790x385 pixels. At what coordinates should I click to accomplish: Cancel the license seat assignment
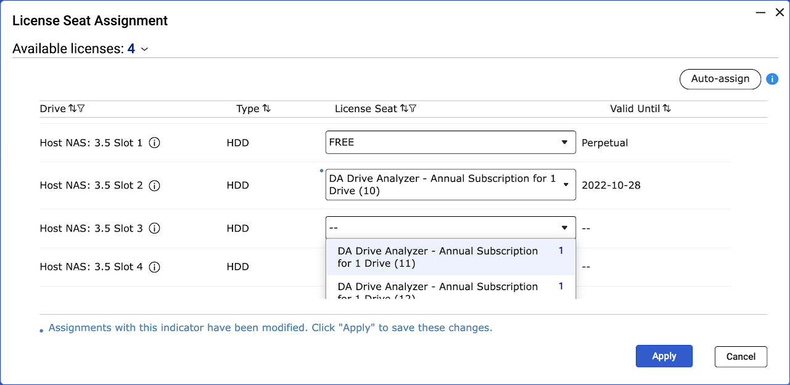740,357
